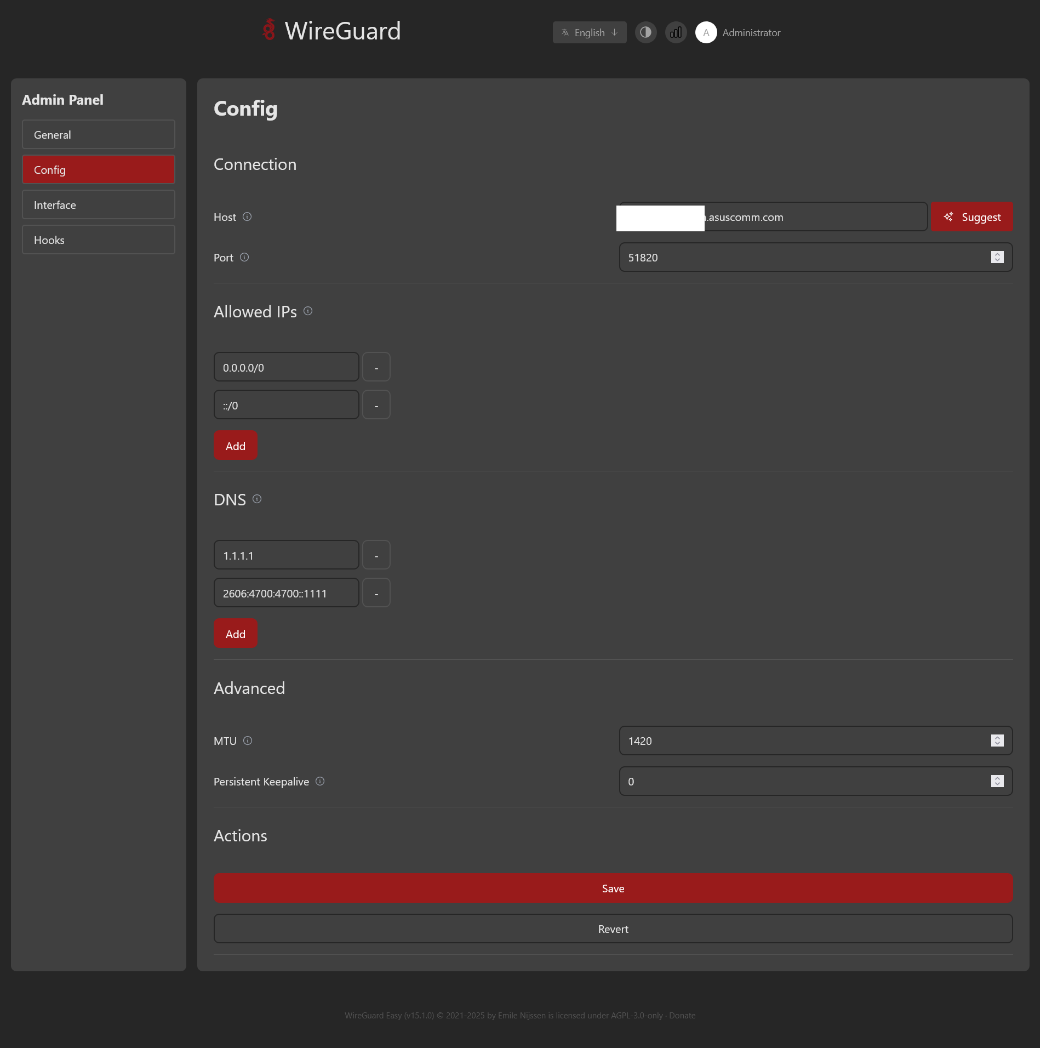Click the Port info icon
Image resolution: width=1052 pixels, height=1048 pixels.
click(x=244, y=257)
